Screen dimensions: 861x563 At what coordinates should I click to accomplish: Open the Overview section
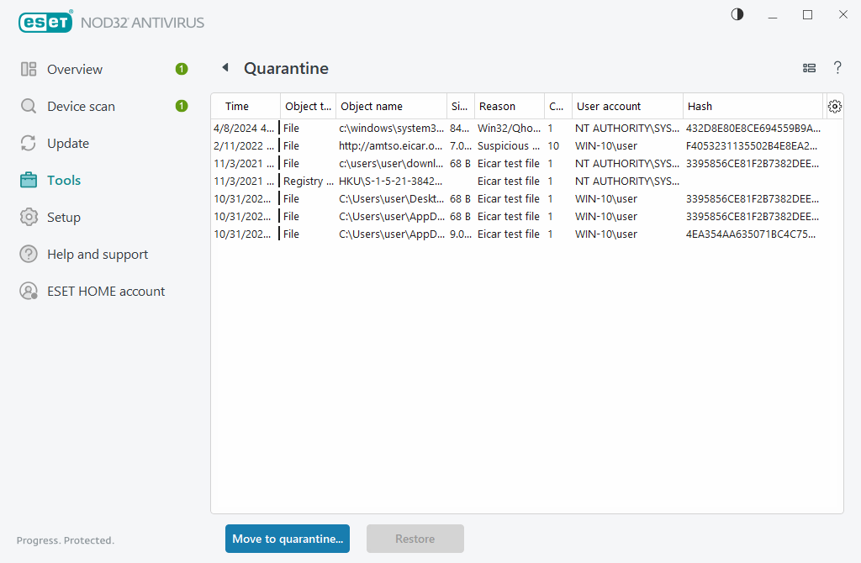[75, 69]
